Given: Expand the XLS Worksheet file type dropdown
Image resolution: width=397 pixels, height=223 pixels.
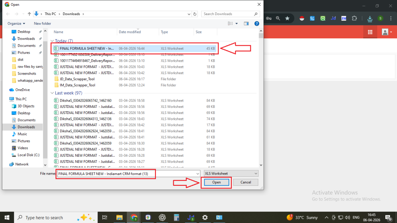Looking at the screenshot, I should click(x=231, y=173).
